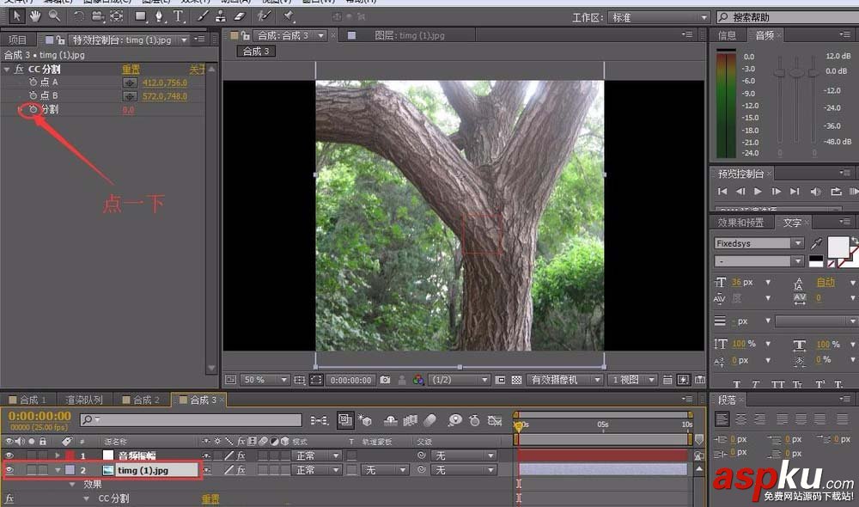Select the Roto Brush tool
Viewport: 859px width, 507px height.
265,16
